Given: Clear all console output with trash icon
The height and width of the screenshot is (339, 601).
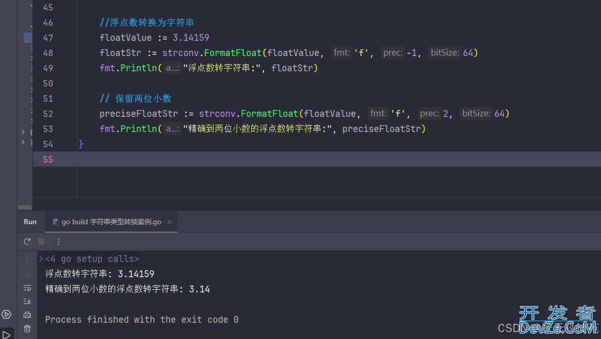Looking at the screenshot, I should click(x=27, y=329).
